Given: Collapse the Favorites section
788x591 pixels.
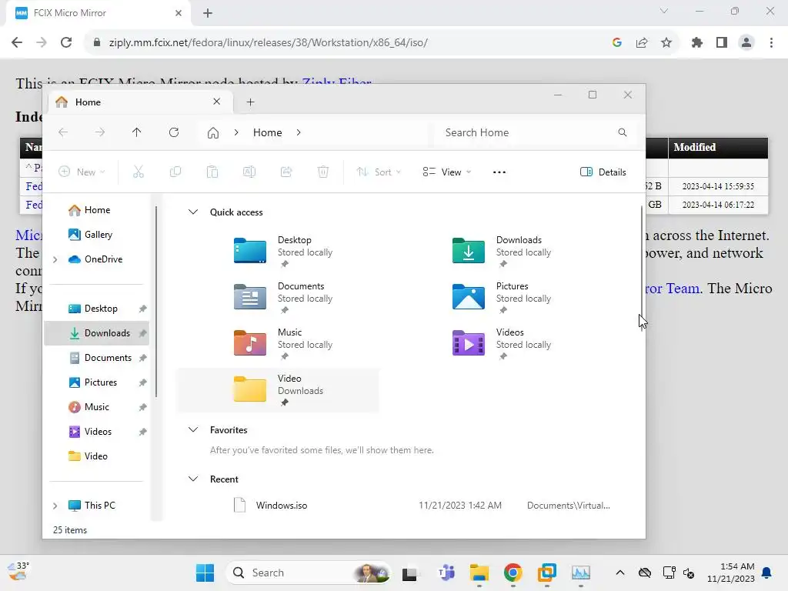Looking at the screenshot, I should tap(193, 429).
